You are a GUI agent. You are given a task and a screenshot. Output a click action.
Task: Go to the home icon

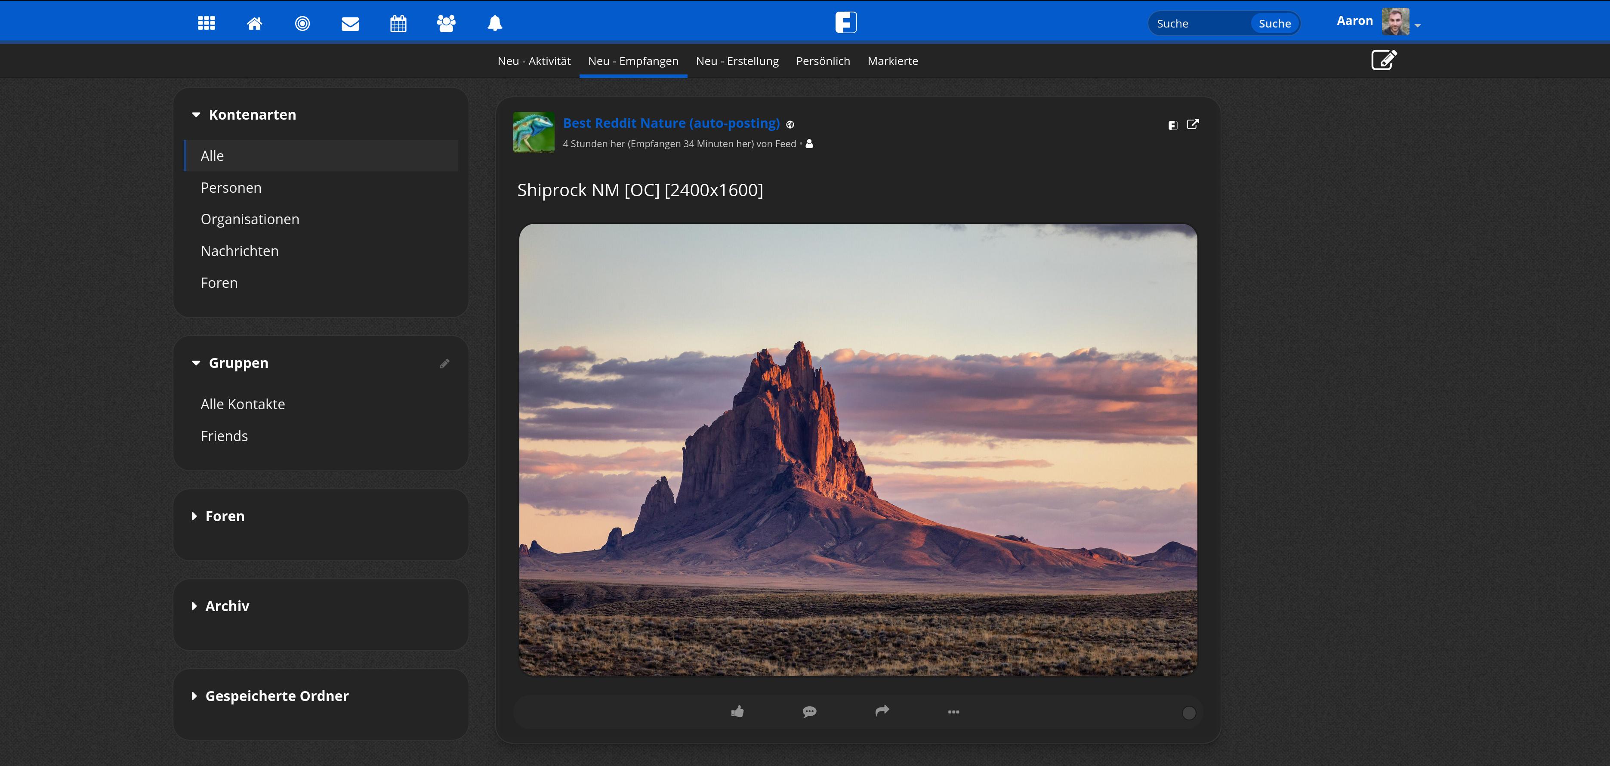click(254, 23)
